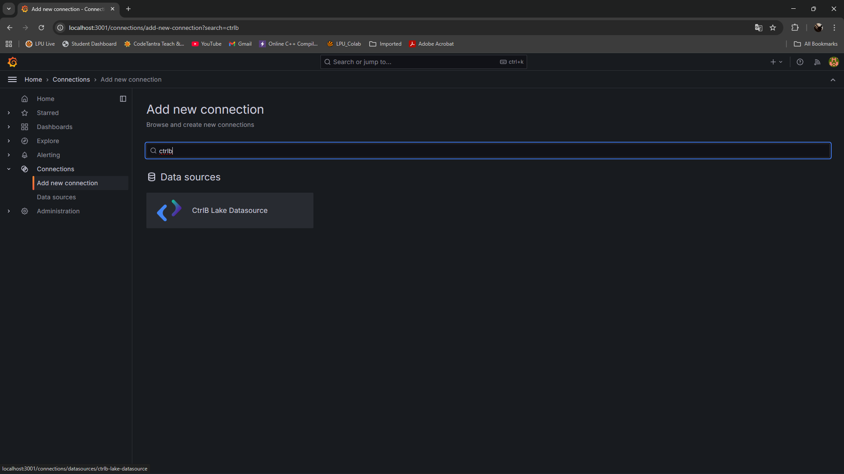Click the translate page icon
This screenshot has width=844, height=474.
pos(758,28)
